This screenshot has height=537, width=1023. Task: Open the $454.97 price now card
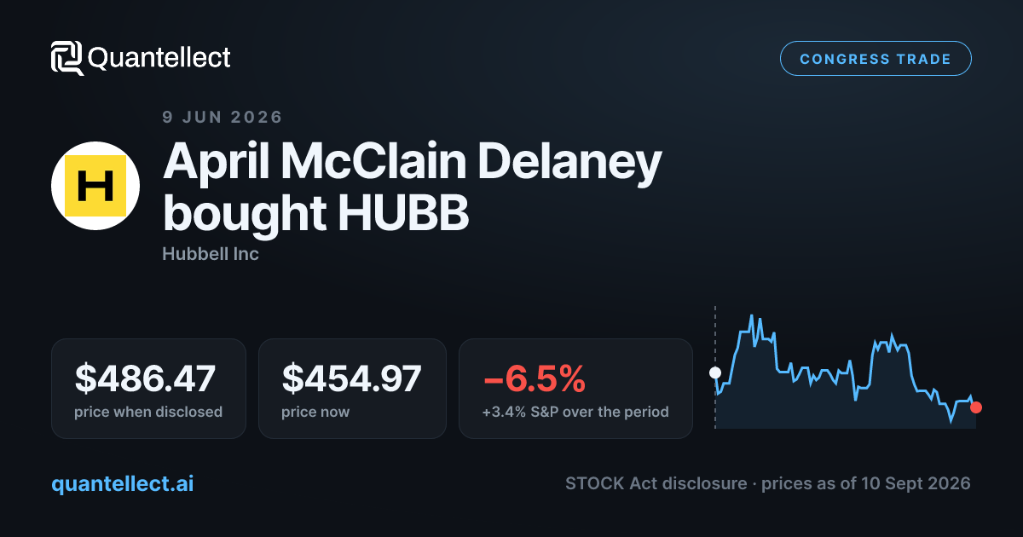352,389
